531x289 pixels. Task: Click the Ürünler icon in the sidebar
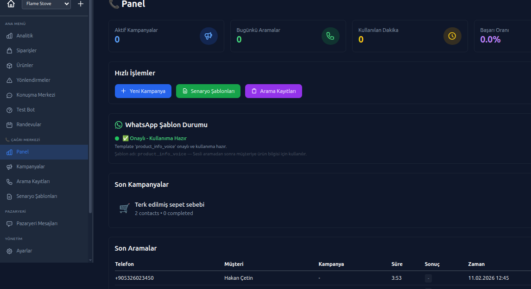click(9, 65)
